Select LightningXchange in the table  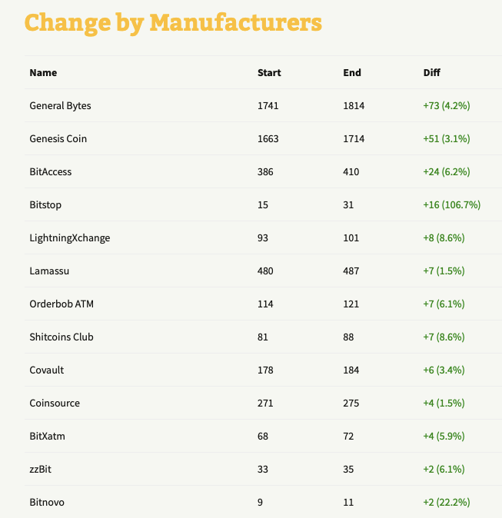[x=70, y=238]
